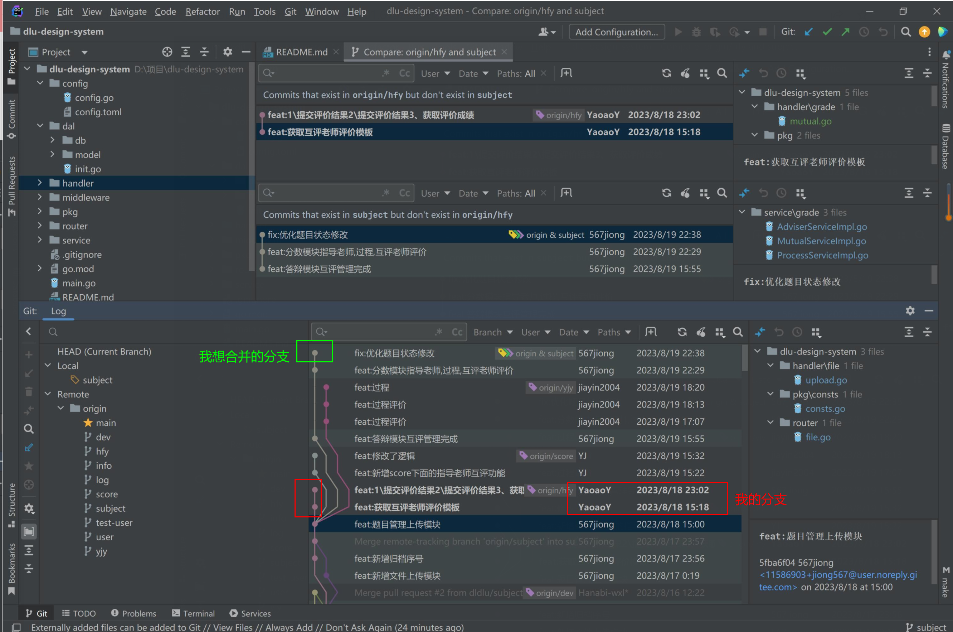Open the Branch filter dropdown

click(x=493, y=332)
